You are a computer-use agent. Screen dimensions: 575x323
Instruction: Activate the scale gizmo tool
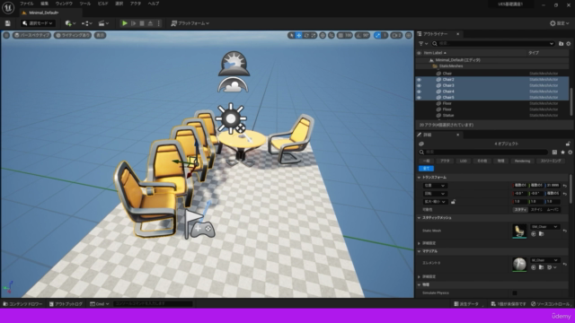pos(314,35)
